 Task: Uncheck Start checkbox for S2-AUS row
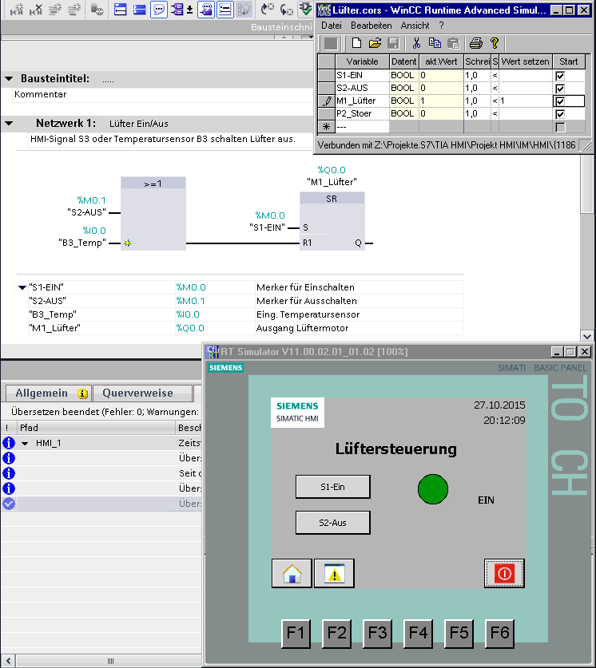560,89
